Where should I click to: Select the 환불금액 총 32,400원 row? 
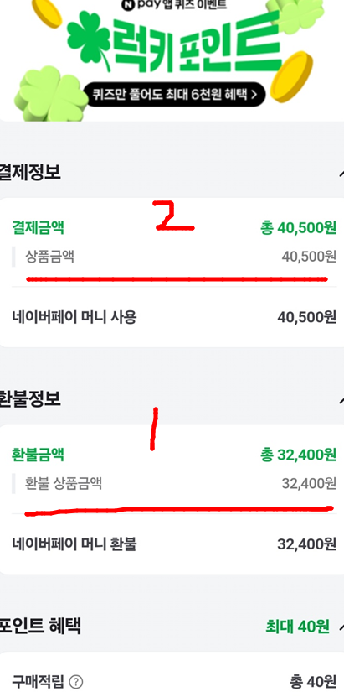[174, 455]
